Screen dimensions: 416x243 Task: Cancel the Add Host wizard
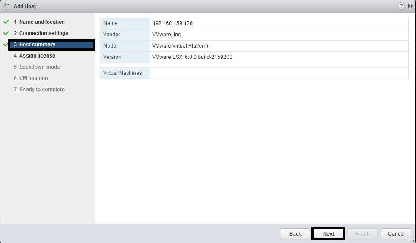click(x=396, y=234)
